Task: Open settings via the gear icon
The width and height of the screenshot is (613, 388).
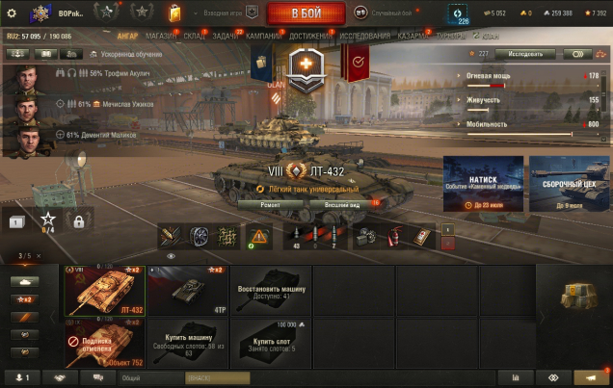Action: (12, 13)
